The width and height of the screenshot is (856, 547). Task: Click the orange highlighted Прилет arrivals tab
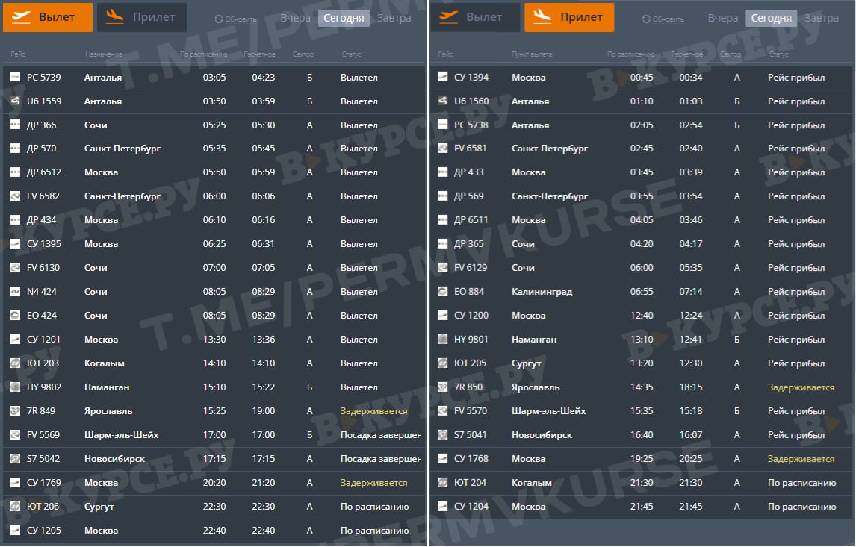pyautogui.click(x=569, y=17)
